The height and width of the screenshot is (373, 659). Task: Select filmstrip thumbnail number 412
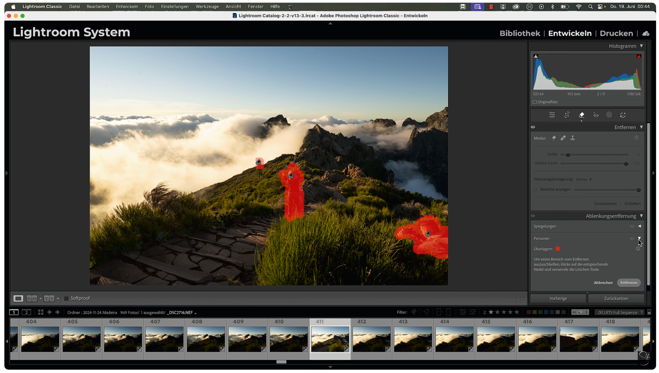tap(372, 339)
